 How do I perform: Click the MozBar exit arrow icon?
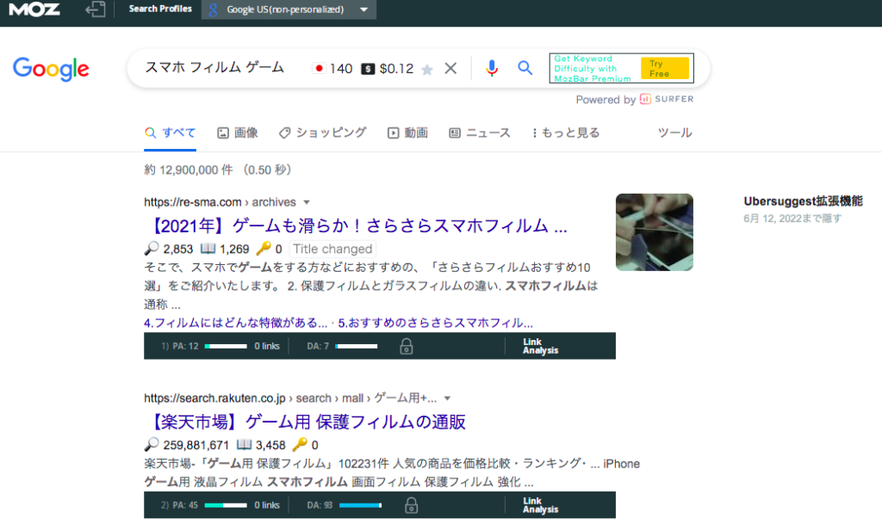96,9
